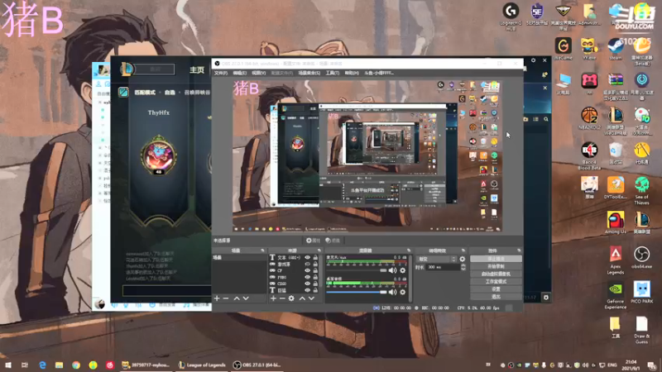Viewport: 662px width, 372px height.
Task: Toggle visibility of the bottom text source
Action: (307, 290)
